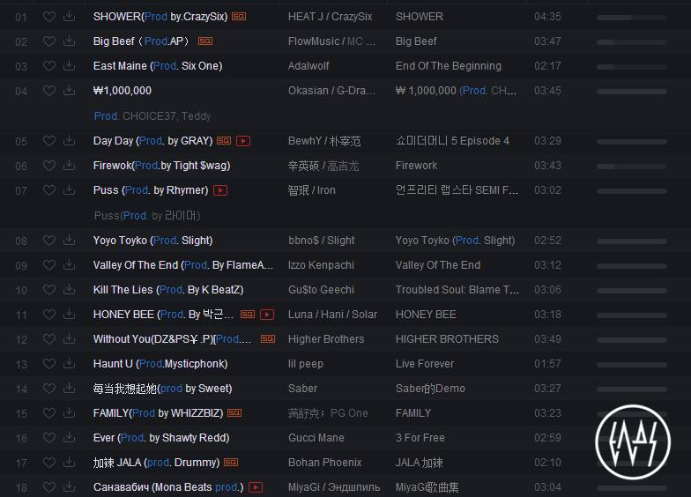Open artist HEAT J / CrazySix
The height and width of the screenshot is (497, 691).
330,17
